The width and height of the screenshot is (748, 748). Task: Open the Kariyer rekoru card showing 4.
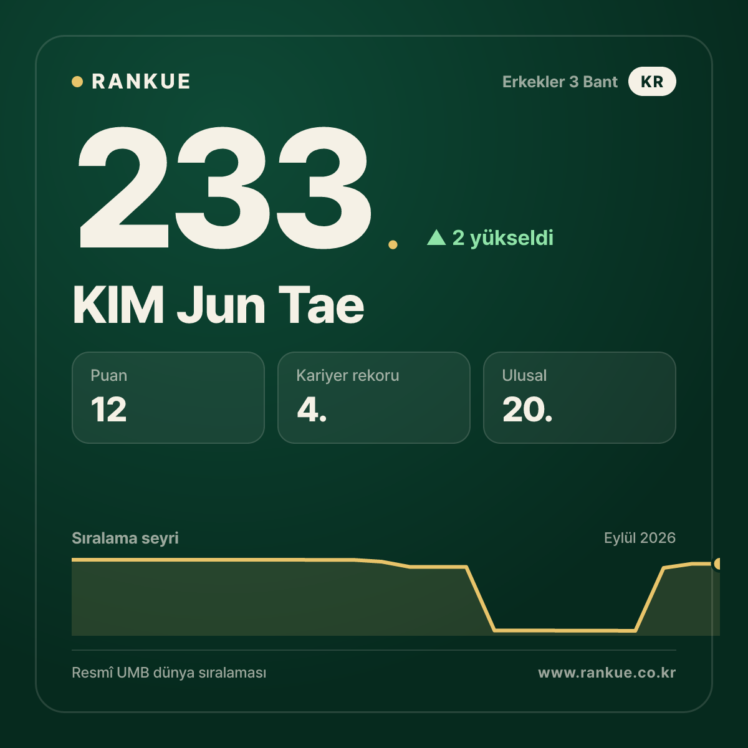[374, 398]
